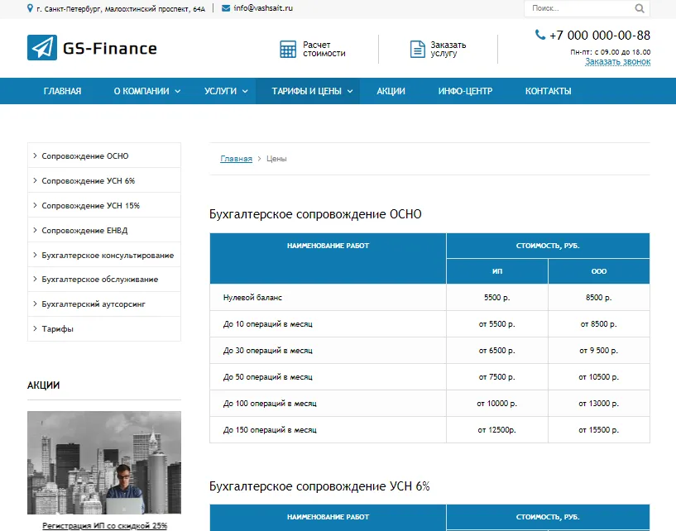
Task: Open the ГЛАВНАЯ menu item
Action: pos(61,91)
